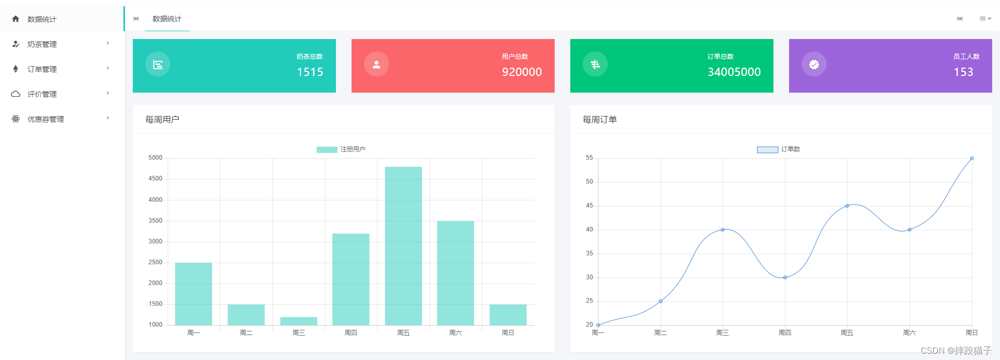Open the 评价管理 menu item
Screen dimensions: 1000x360
pos(62,94)
